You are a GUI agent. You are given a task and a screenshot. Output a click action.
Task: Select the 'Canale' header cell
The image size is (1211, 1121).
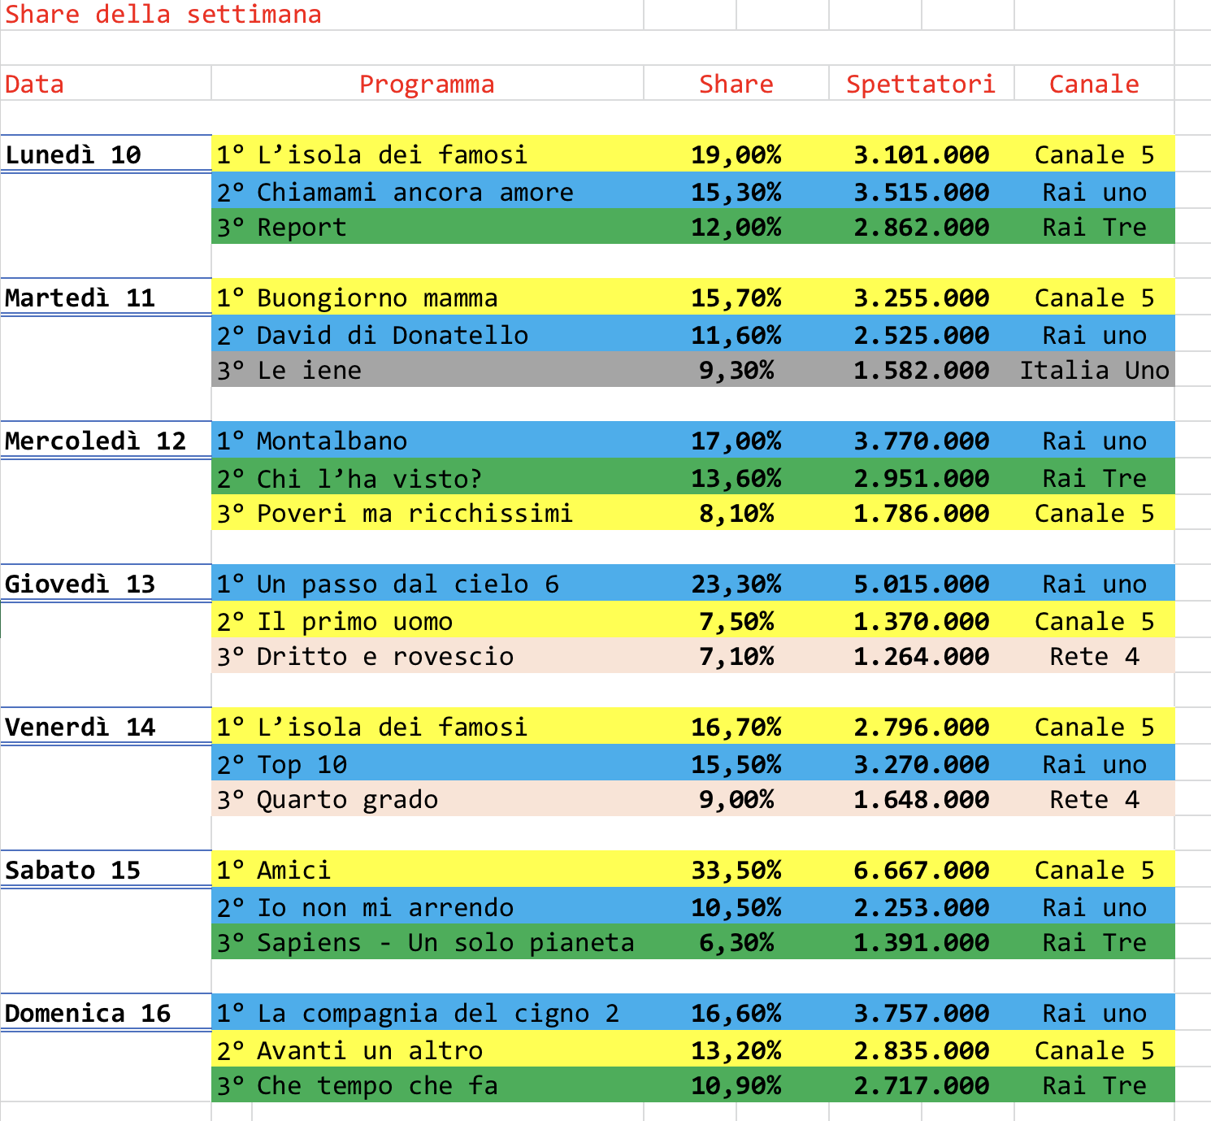click(x=1094, y=84)
